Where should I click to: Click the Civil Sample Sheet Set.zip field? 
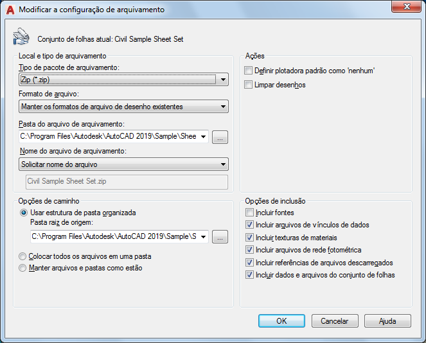[127, 182]
